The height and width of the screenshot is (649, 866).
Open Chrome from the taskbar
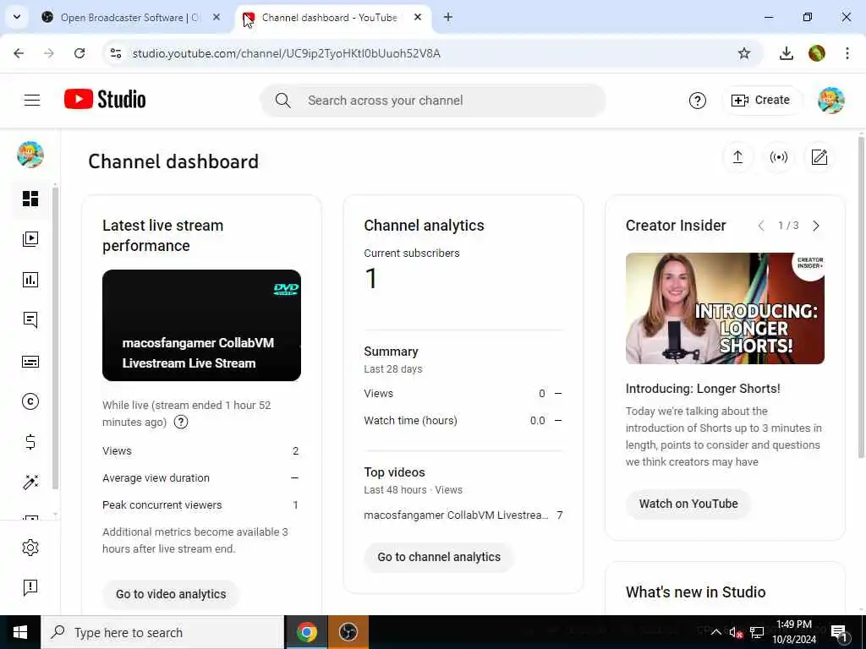coord(306,632)
